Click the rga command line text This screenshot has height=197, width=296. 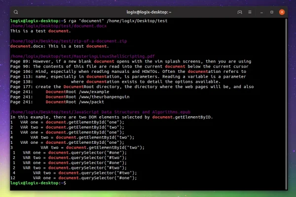(x=118, y=21)
